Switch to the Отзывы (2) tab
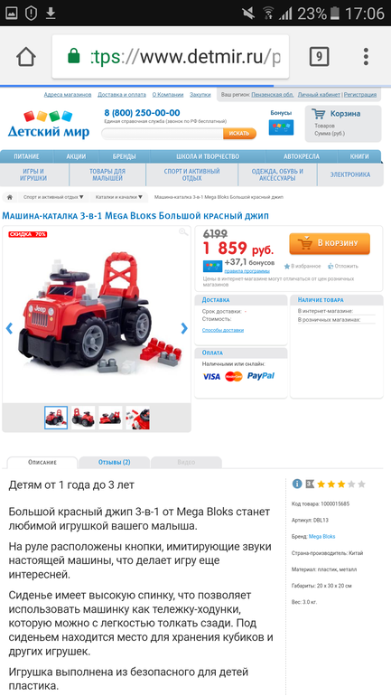Screen dimensions: 391x696 [x=115, y=463]
